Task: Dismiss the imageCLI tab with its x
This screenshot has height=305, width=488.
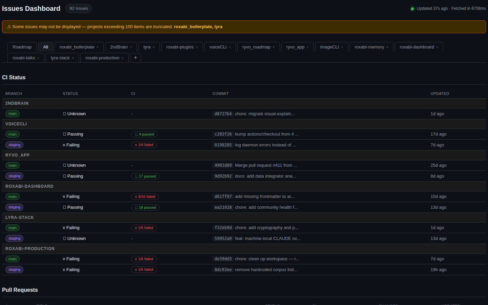Action: [x=342, y=47]
